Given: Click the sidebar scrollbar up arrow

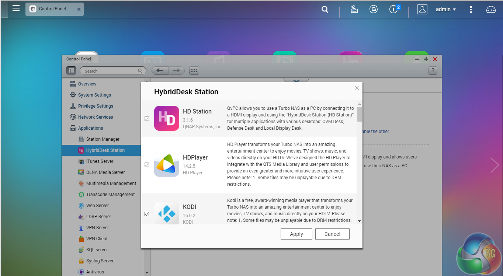Looking at the screenshot, I should tap(147, 81).
